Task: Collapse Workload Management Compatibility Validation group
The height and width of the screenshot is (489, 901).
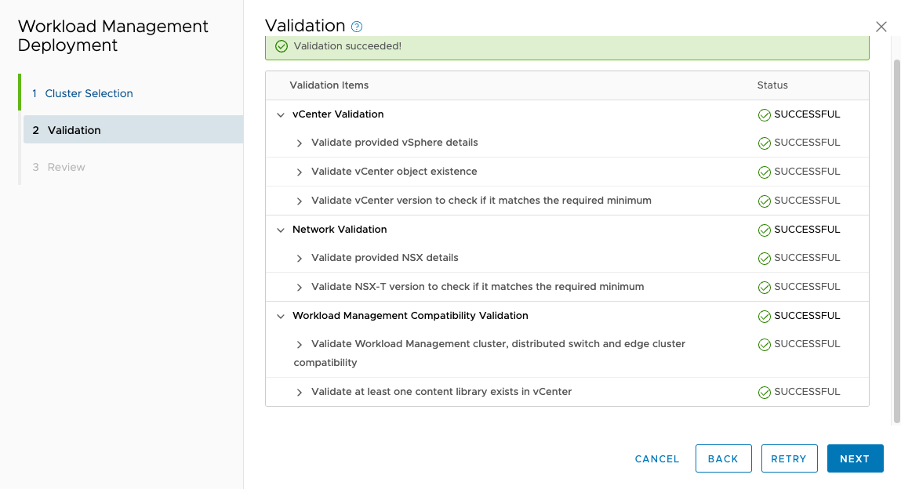Action: (281, 317)
